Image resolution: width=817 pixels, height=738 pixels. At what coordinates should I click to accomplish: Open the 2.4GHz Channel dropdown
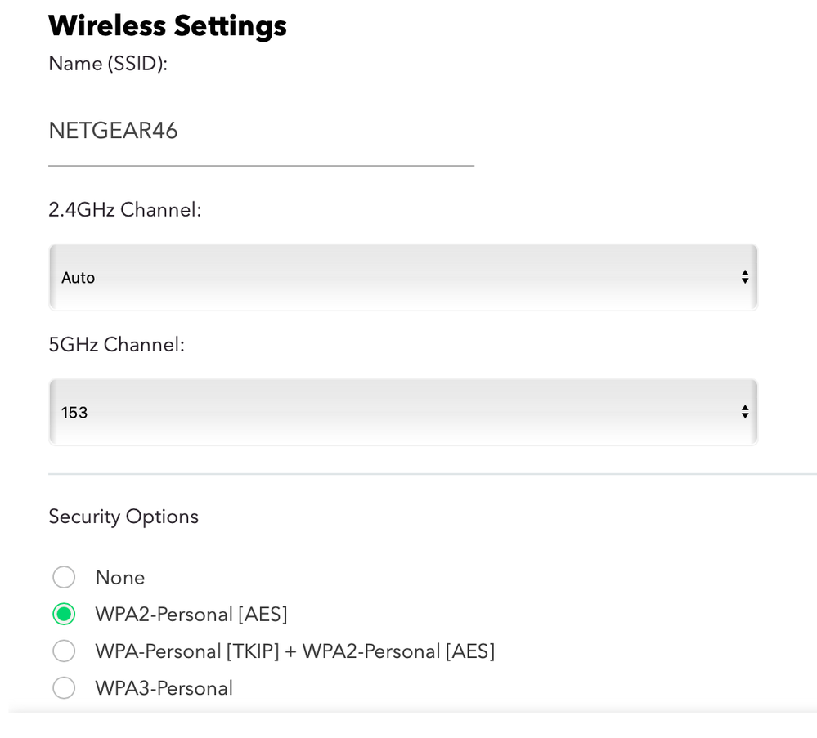(402, 278)
